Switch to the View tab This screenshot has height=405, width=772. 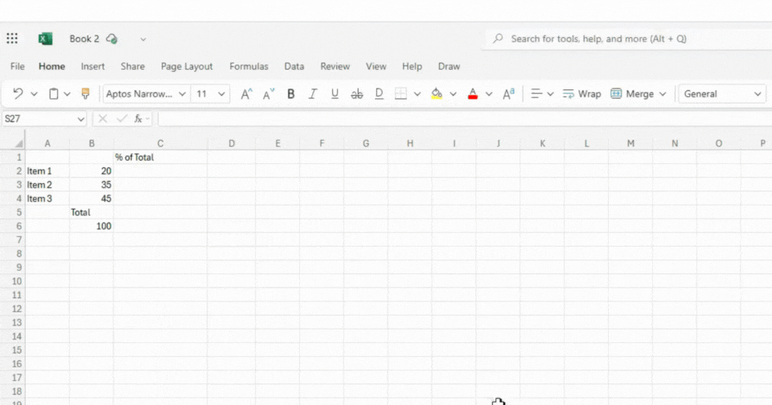pos(376,67)
